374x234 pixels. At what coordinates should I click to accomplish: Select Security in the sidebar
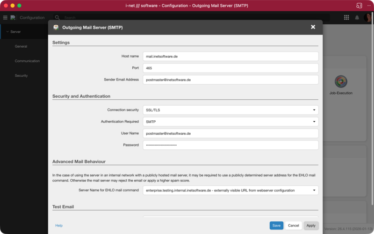point(21,75)
